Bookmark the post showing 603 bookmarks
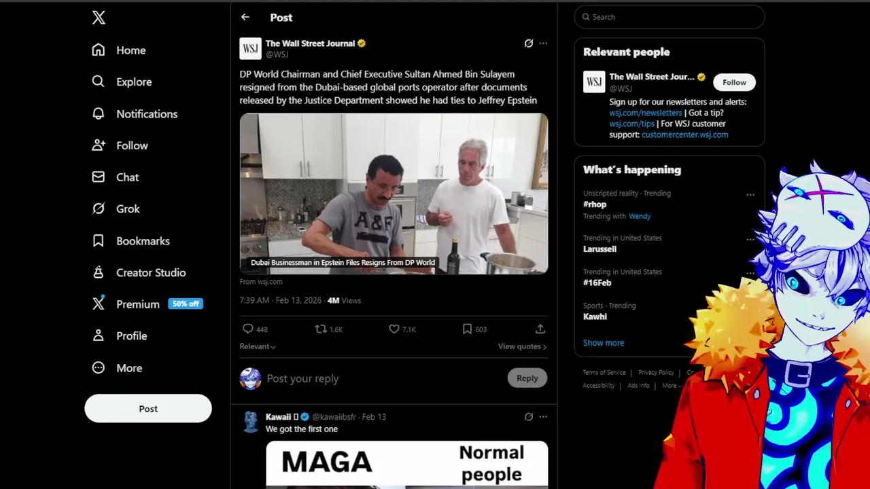 [x=467, y=329]
